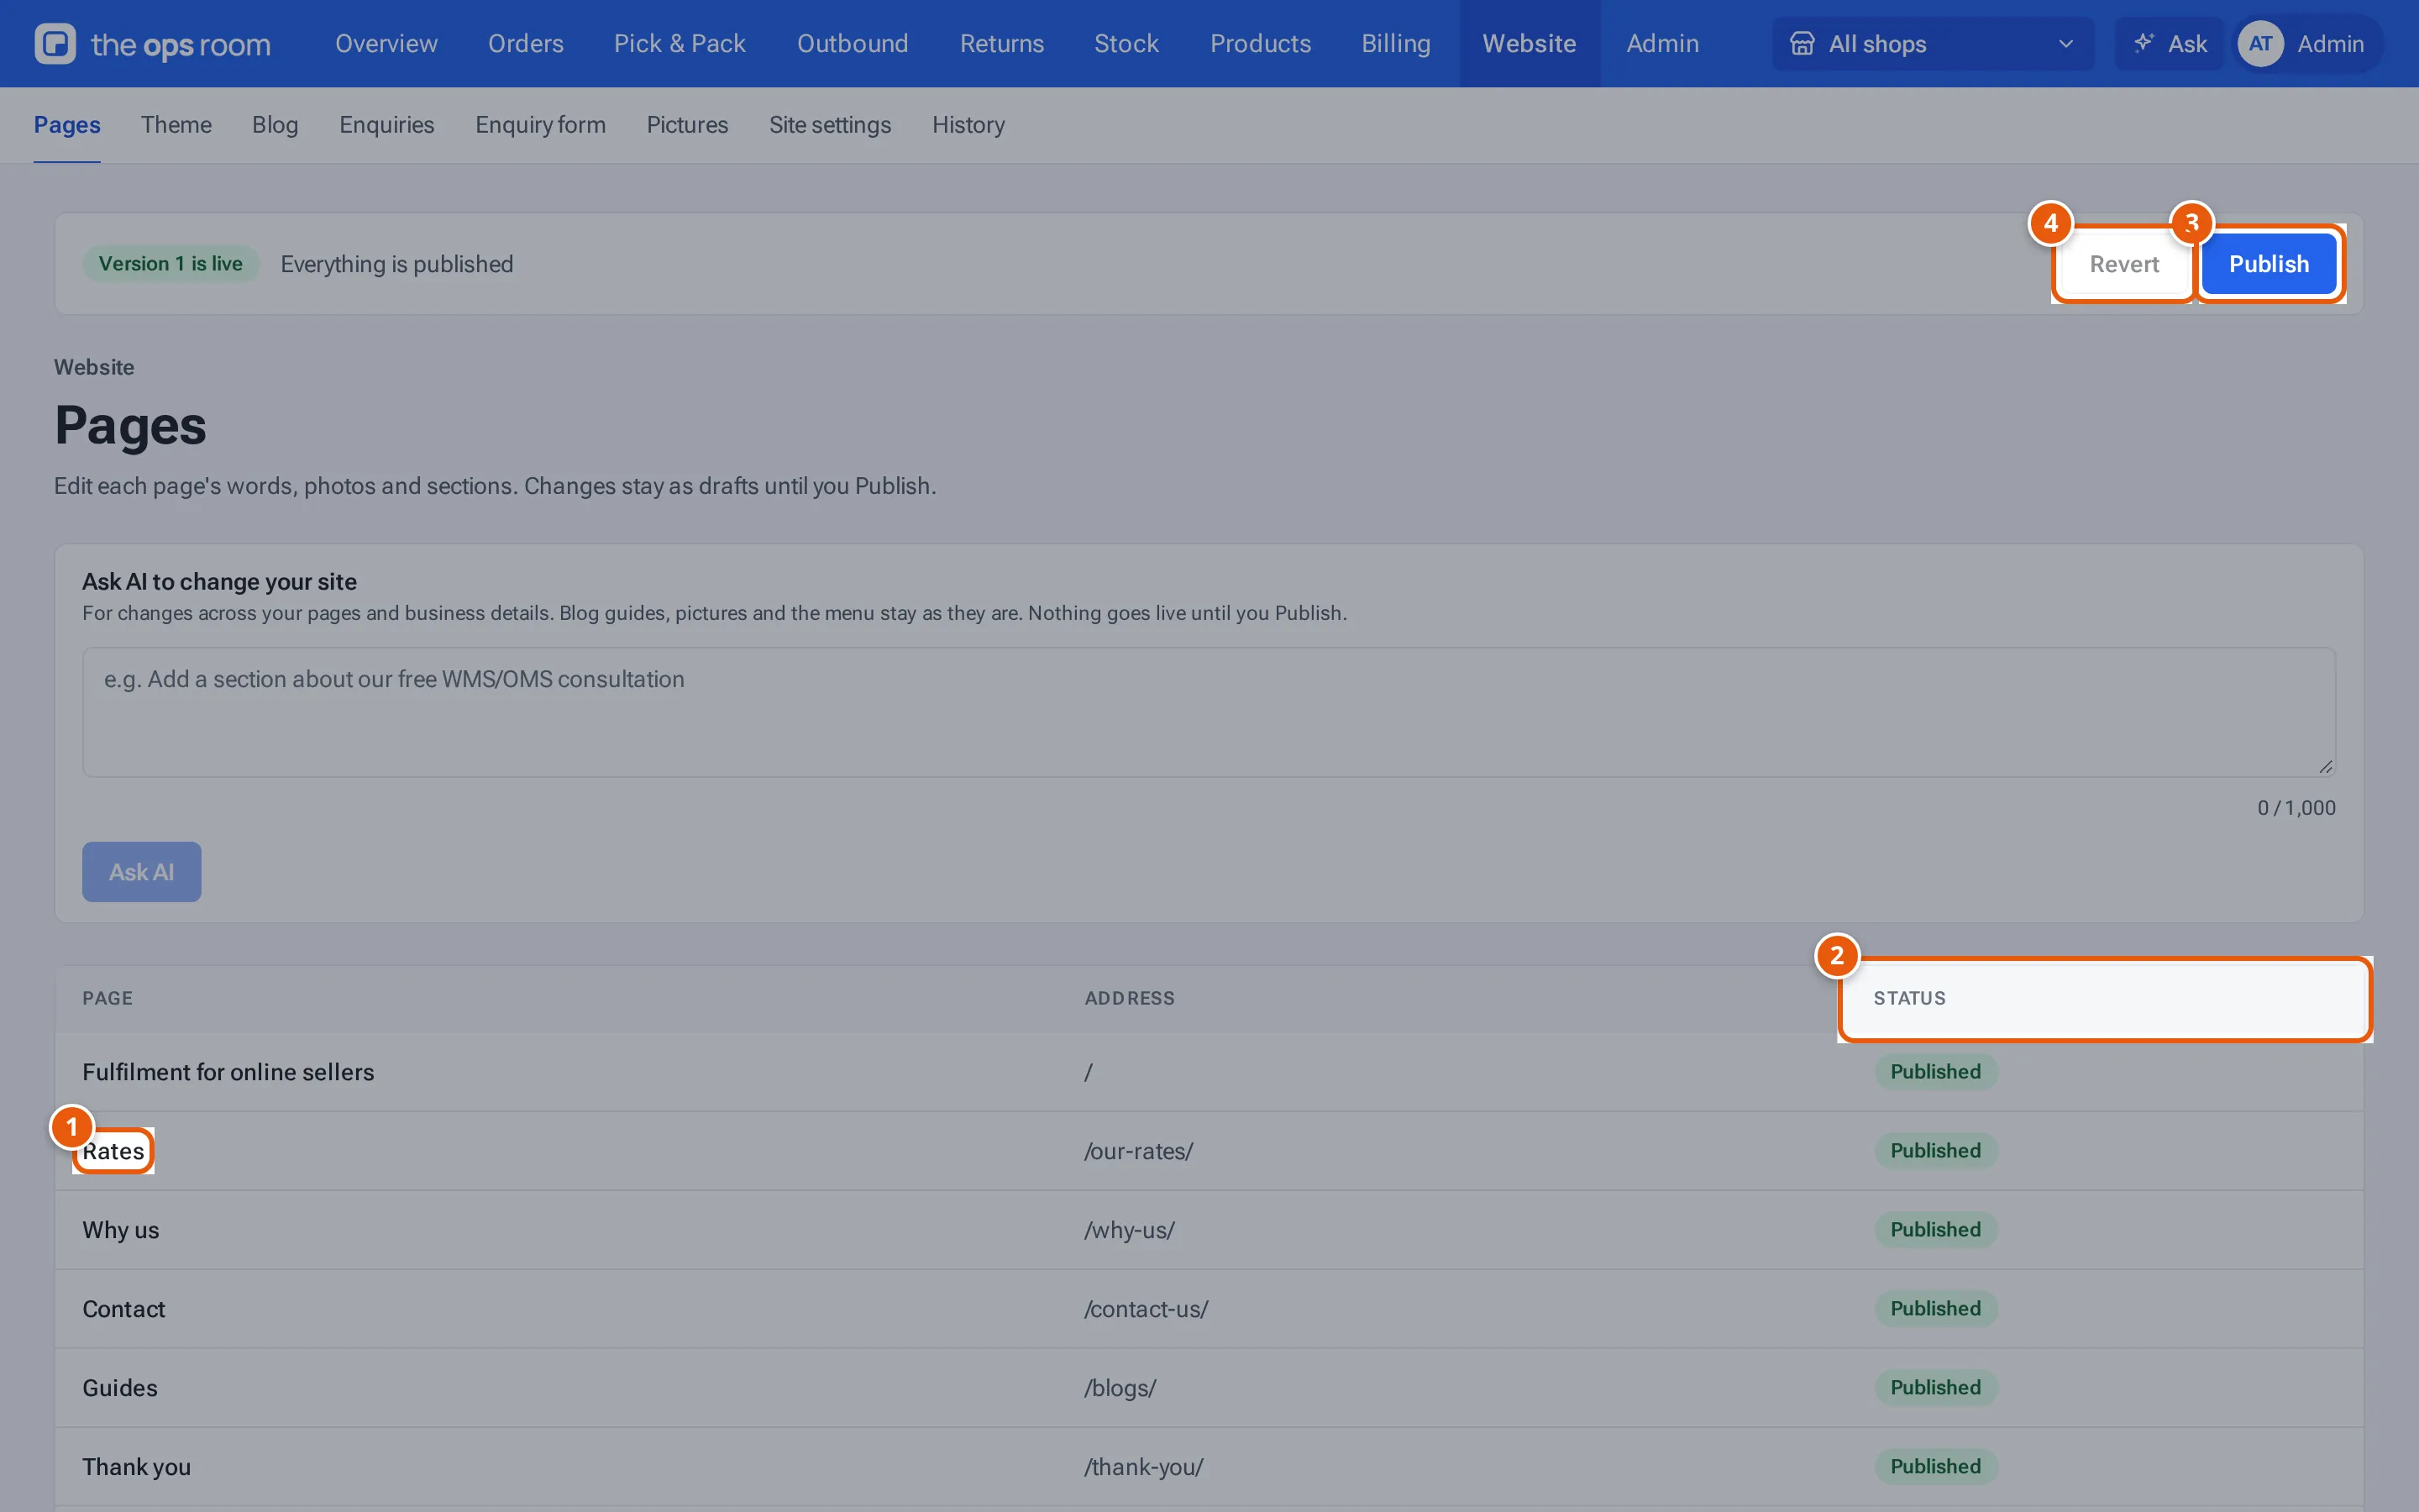This screenshot has height=1512, width=2419.
Task: Open the Site settings tab
Action: (830, 125)
